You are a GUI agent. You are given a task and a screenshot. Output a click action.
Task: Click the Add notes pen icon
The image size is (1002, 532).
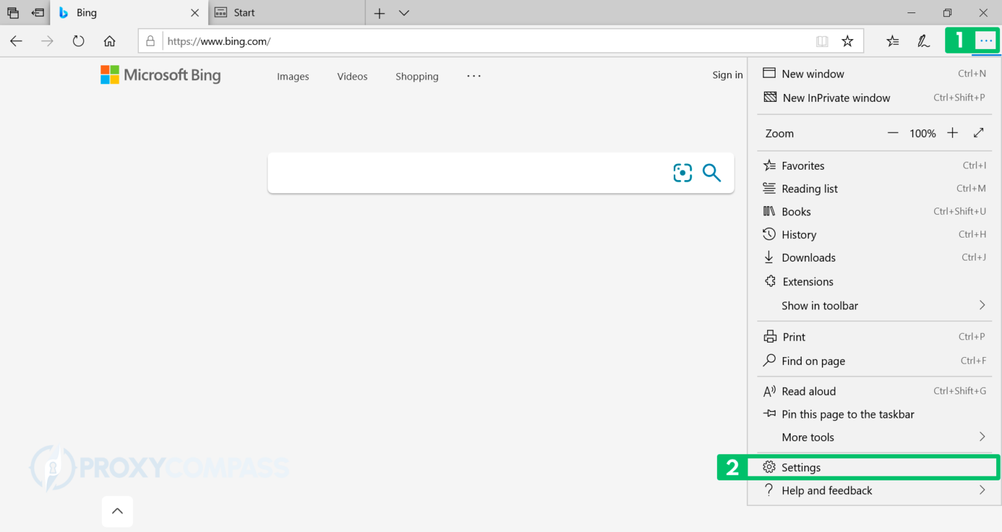tap(923, 40)
